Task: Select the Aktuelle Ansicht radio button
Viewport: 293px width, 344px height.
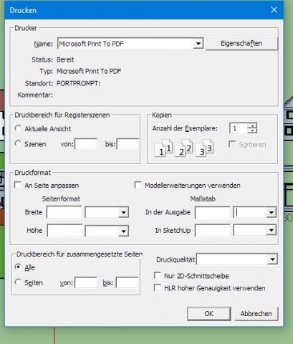Action: [18, 128]
